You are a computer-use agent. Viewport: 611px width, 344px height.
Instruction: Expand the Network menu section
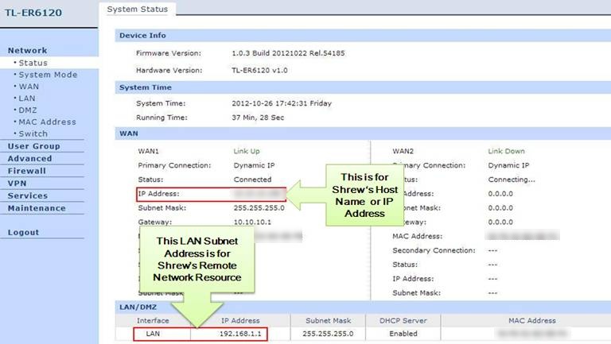click(27, 51)
